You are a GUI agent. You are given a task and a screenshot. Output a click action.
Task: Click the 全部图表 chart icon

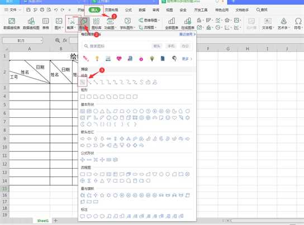click(172, 23)
